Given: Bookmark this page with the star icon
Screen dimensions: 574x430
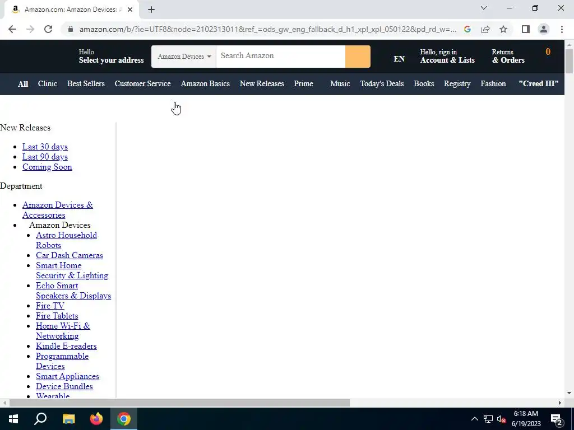Looking at the screenshot, I should [503, 29].
